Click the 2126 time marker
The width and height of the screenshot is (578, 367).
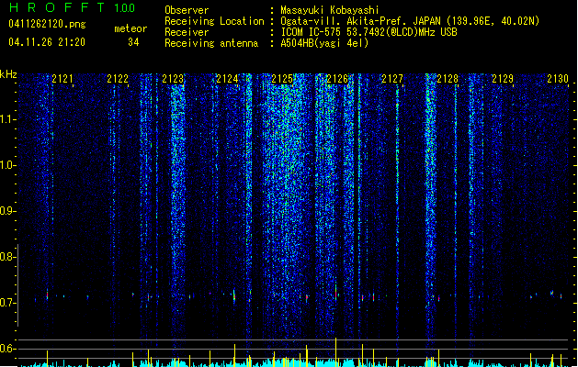(x=337, y=79)
